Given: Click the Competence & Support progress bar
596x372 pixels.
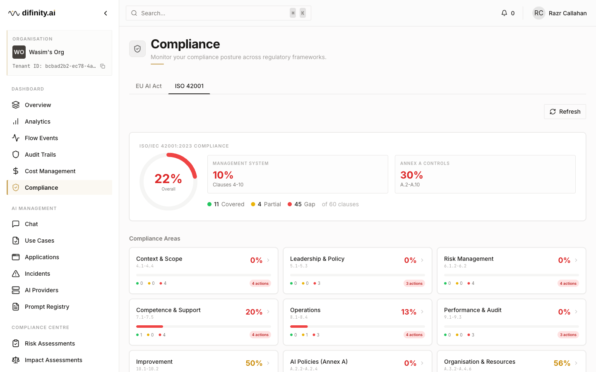Looking at the screenshot, I should point(204,327).
